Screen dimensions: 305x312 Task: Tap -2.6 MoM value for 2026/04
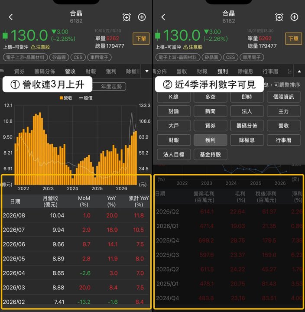click(x=85, y=273)
